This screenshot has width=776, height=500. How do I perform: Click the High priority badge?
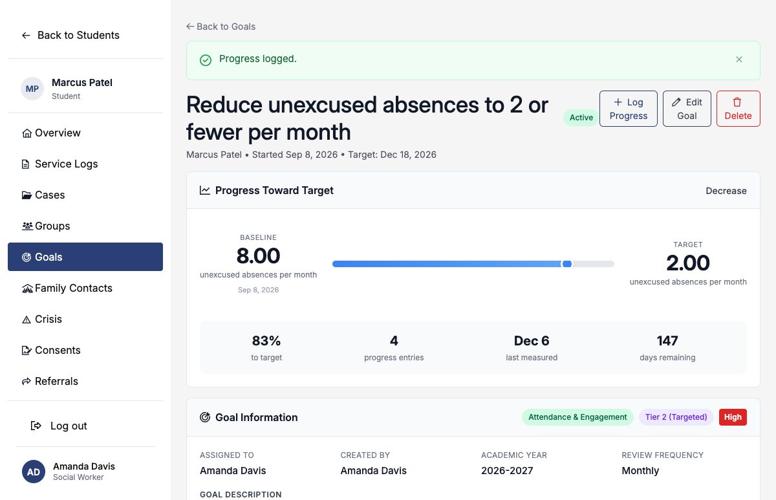pyautogui.click(x=733, y=417)
